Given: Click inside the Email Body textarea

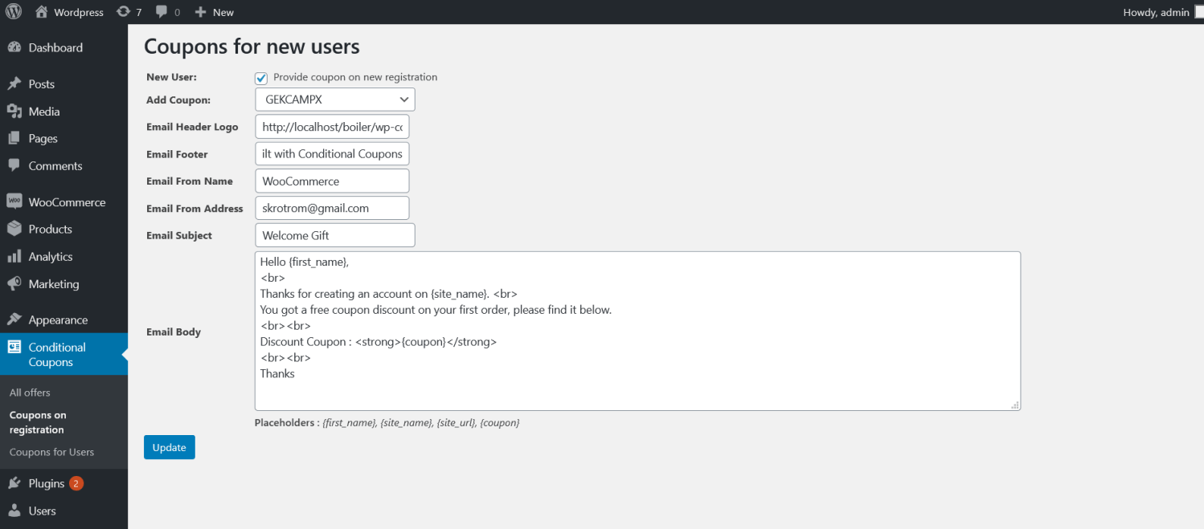Looking at the screenshot, I should point(637,331).
